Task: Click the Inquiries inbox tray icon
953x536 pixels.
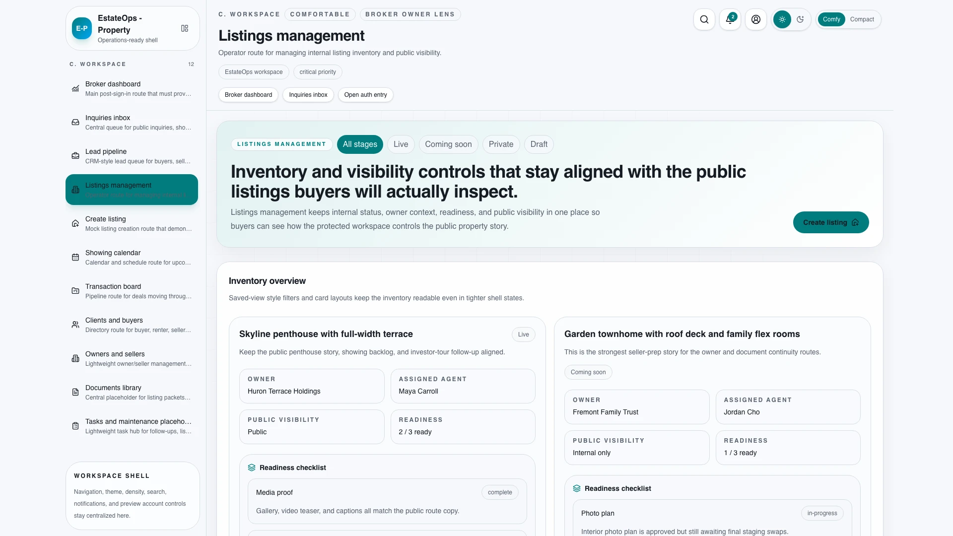Action: (x=75, y=122)
